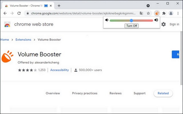
Task: Go forward to the next page
Action: [12, 13]
